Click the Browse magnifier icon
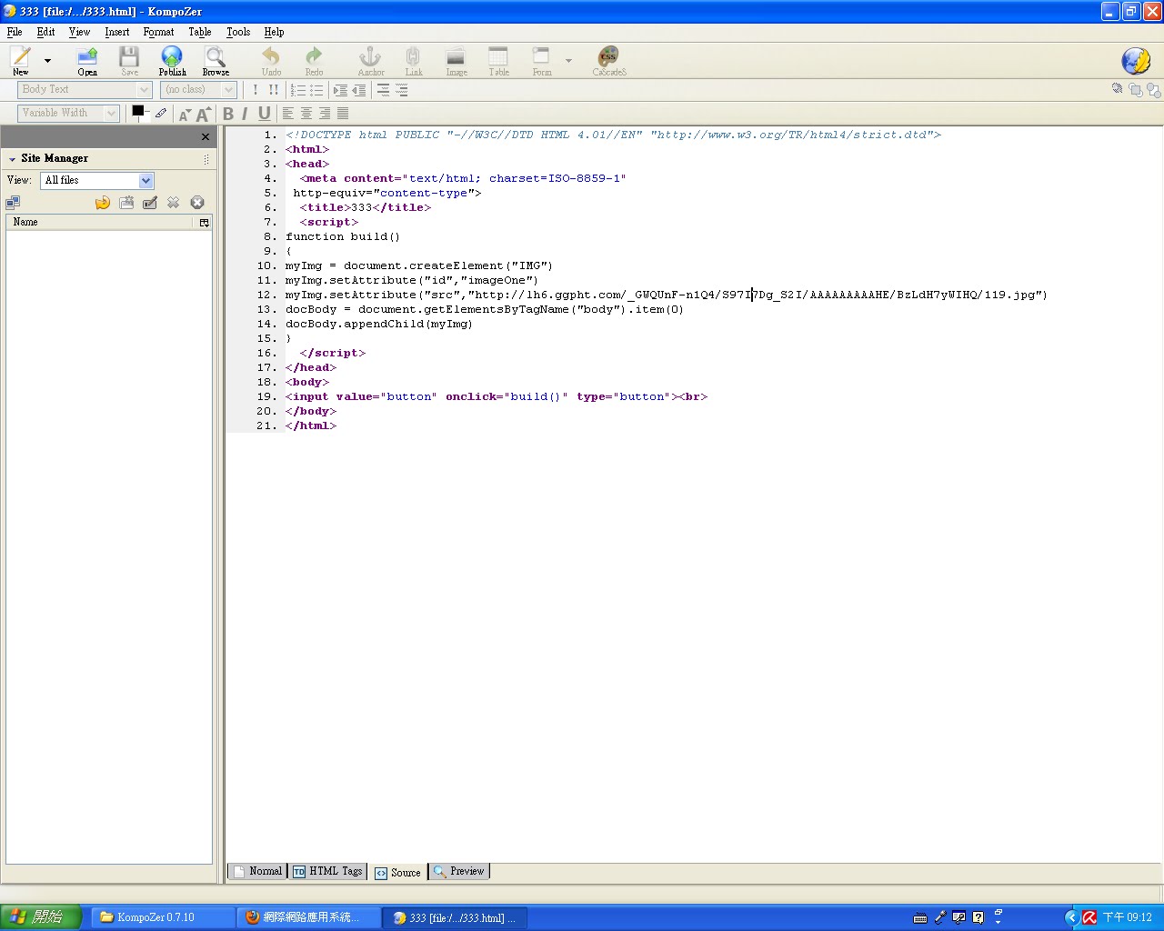The height and width of the screenshot is (931, 1164). point(215,57)
